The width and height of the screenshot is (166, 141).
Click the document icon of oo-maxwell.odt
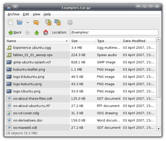(9, 128)
